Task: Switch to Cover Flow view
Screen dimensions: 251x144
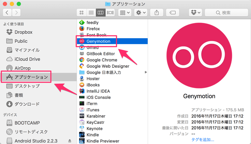Action: (x=110, y=12)
